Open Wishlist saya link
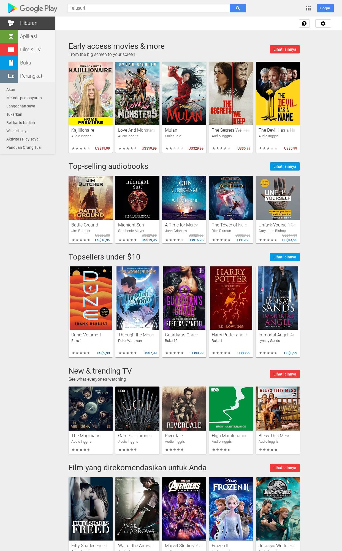Image resolution: width=342 pixels, height=551 pixels. pyautogui.click(x=17, y=131)
